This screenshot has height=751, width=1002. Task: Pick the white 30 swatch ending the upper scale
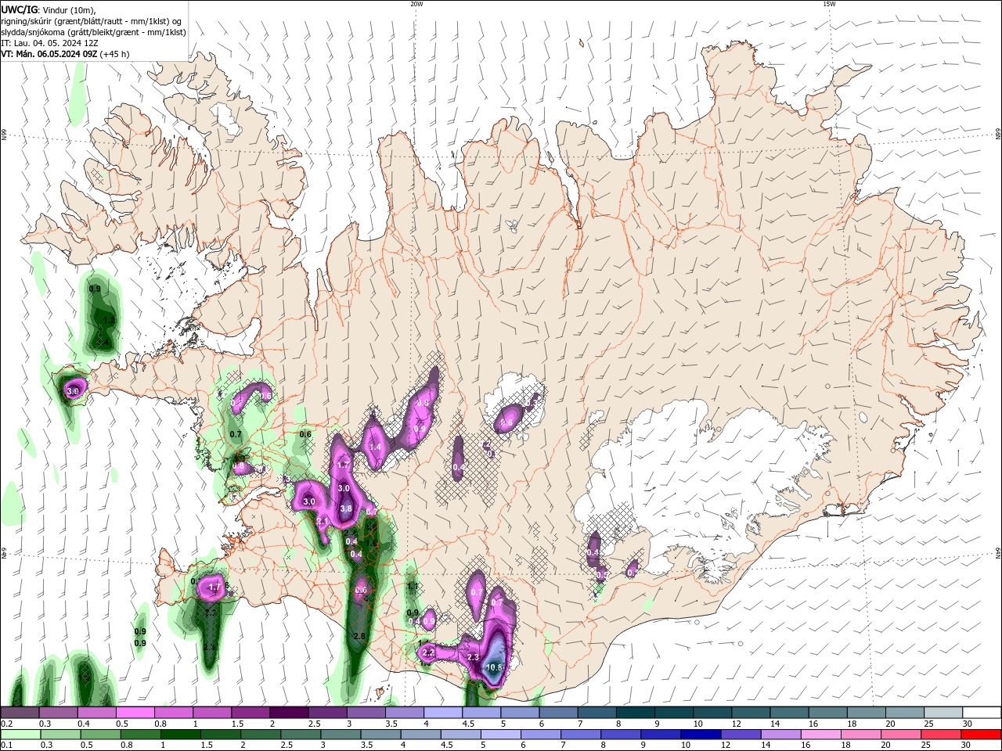(982, 713)
